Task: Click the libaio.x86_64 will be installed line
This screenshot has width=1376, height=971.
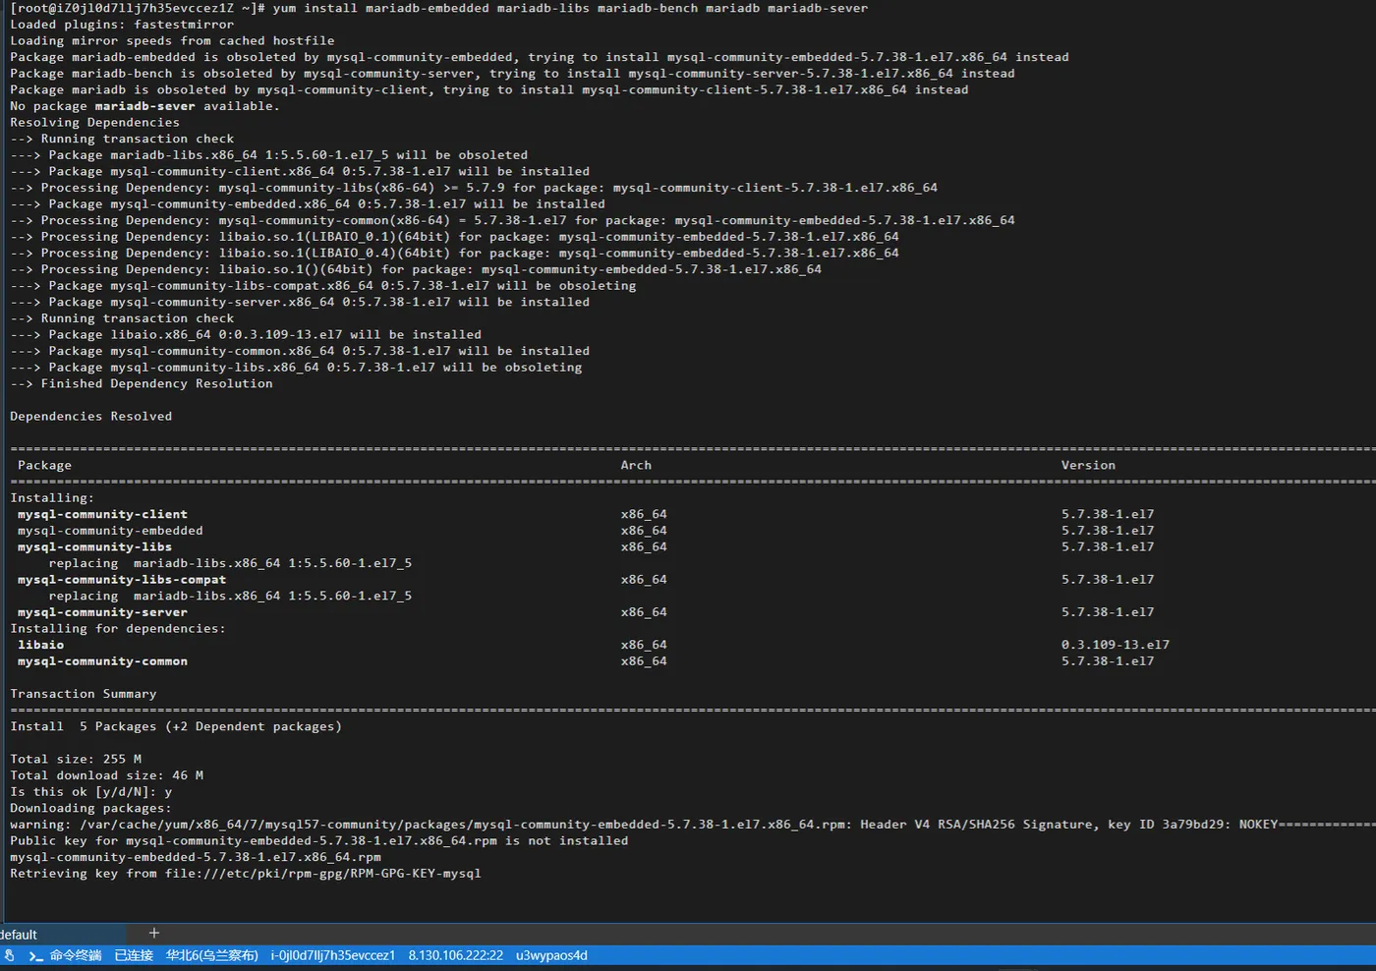Action: [246, 335]
